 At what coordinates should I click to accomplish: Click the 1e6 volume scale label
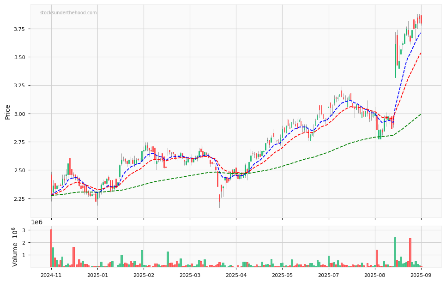[x=36, y=222]
